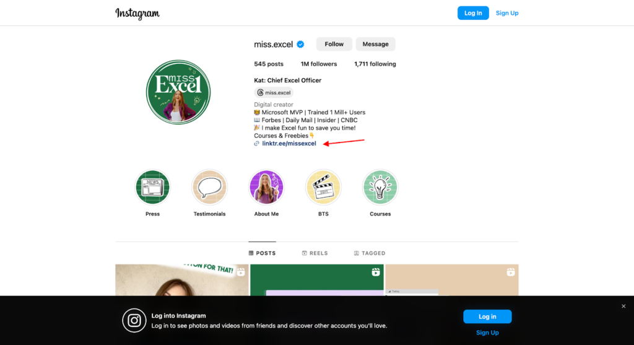Click the Courses & Freebies bio line
634x345 pixels.
click(284, 136)
